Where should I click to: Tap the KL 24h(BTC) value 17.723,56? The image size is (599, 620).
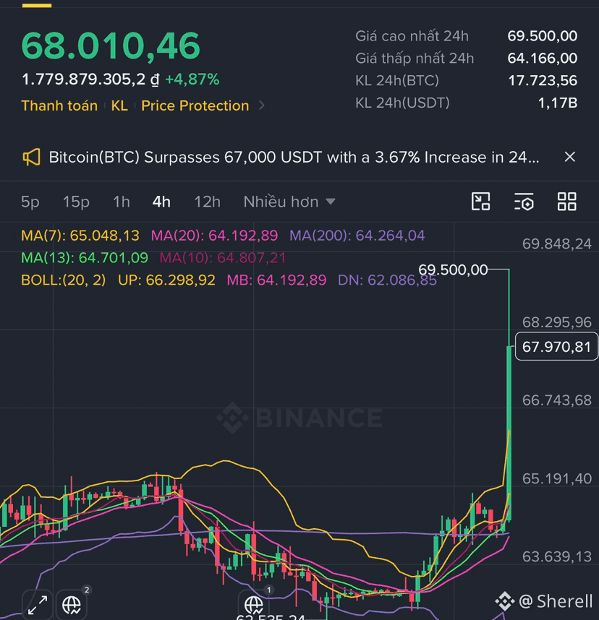(543, 81)
